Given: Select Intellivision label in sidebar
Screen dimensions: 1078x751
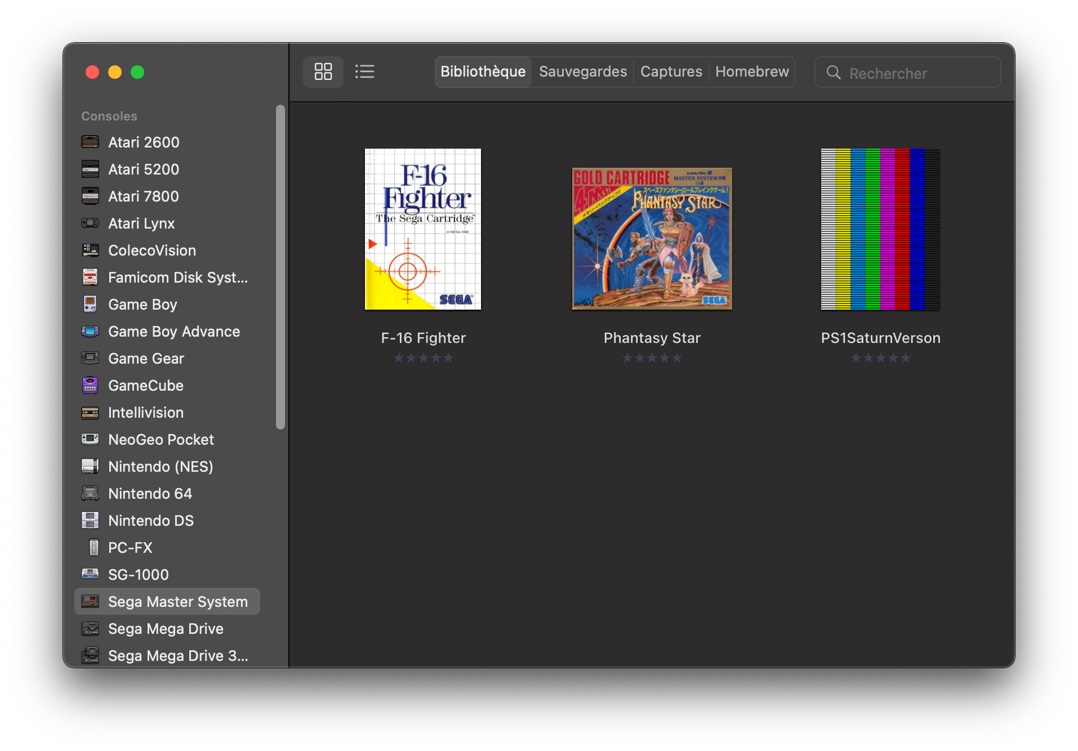Looking at the screenshot, I should pos(146,413).
